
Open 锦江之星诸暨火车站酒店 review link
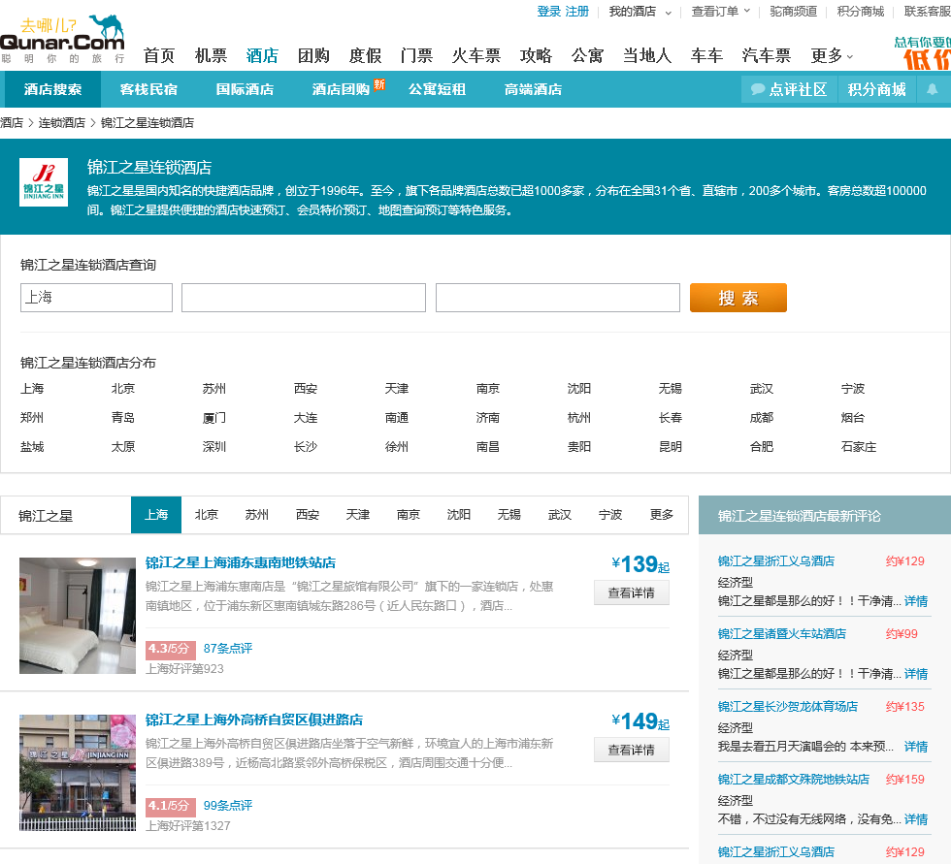(782, 634)
